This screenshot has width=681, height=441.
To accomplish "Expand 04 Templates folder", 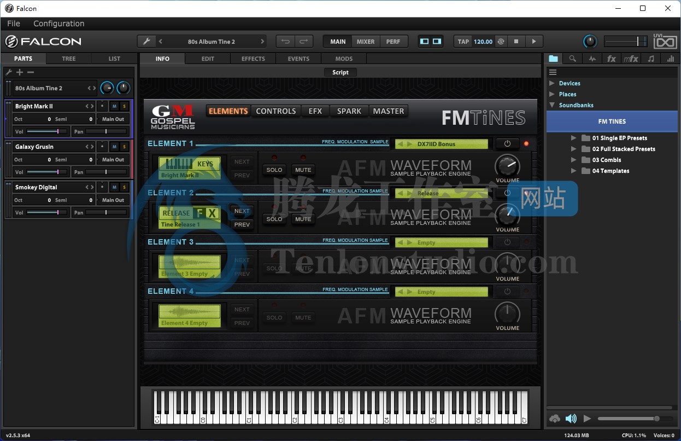I will pyautogui.click(x=573, y=171).
